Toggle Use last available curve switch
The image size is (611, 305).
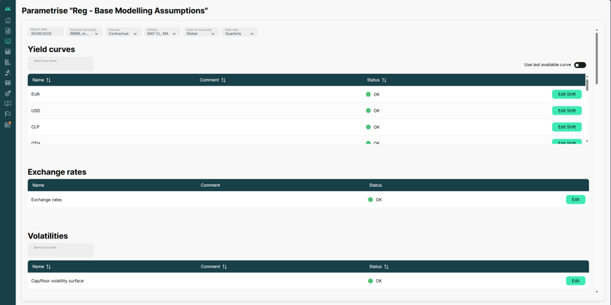[x=580, y=65]
